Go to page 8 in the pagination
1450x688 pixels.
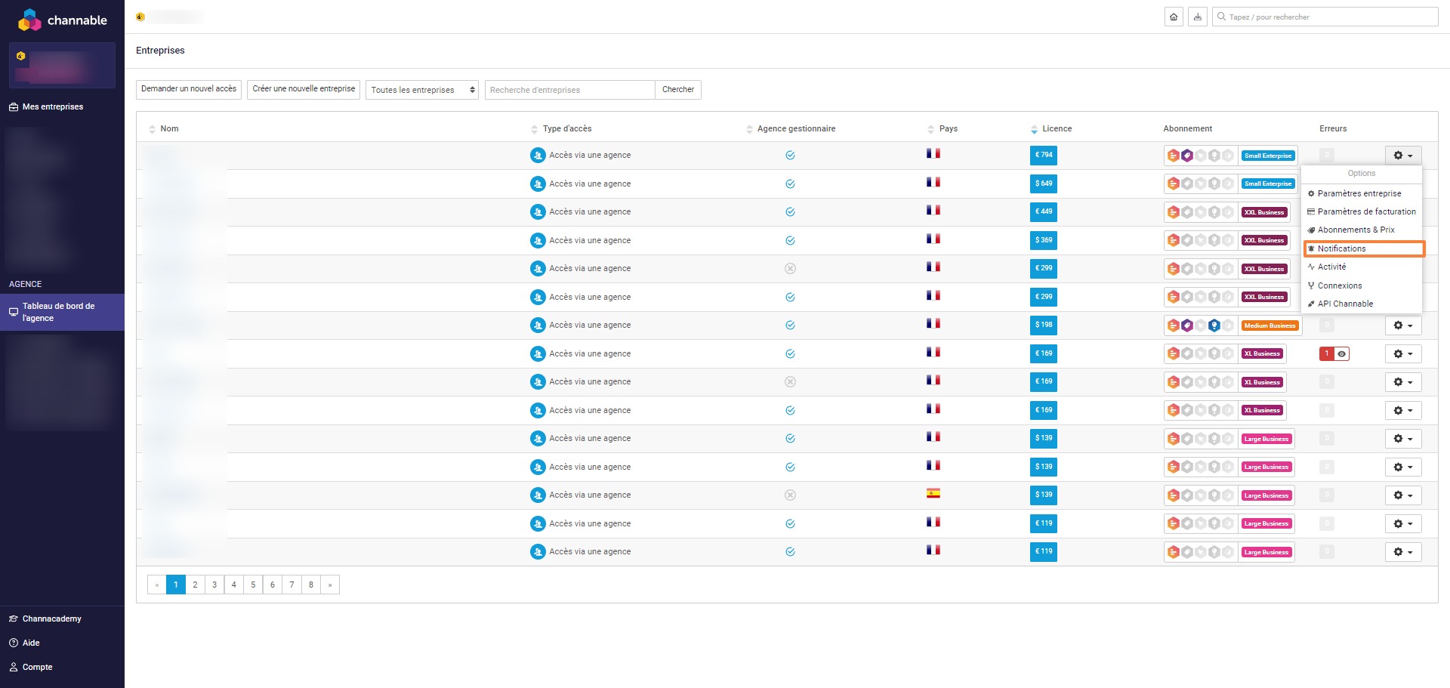[x=311, y=585]
